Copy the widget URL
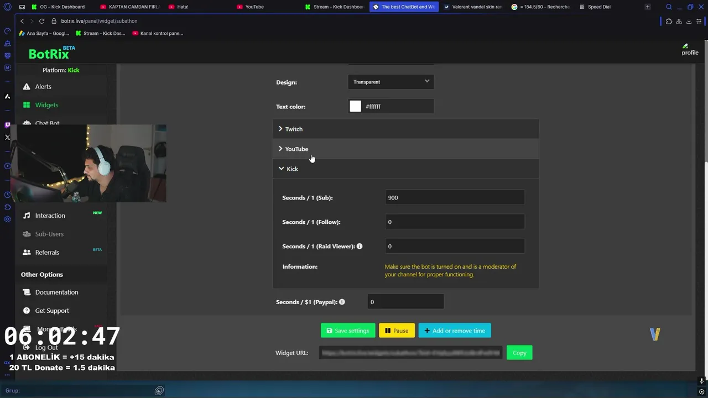 (519, 353)
